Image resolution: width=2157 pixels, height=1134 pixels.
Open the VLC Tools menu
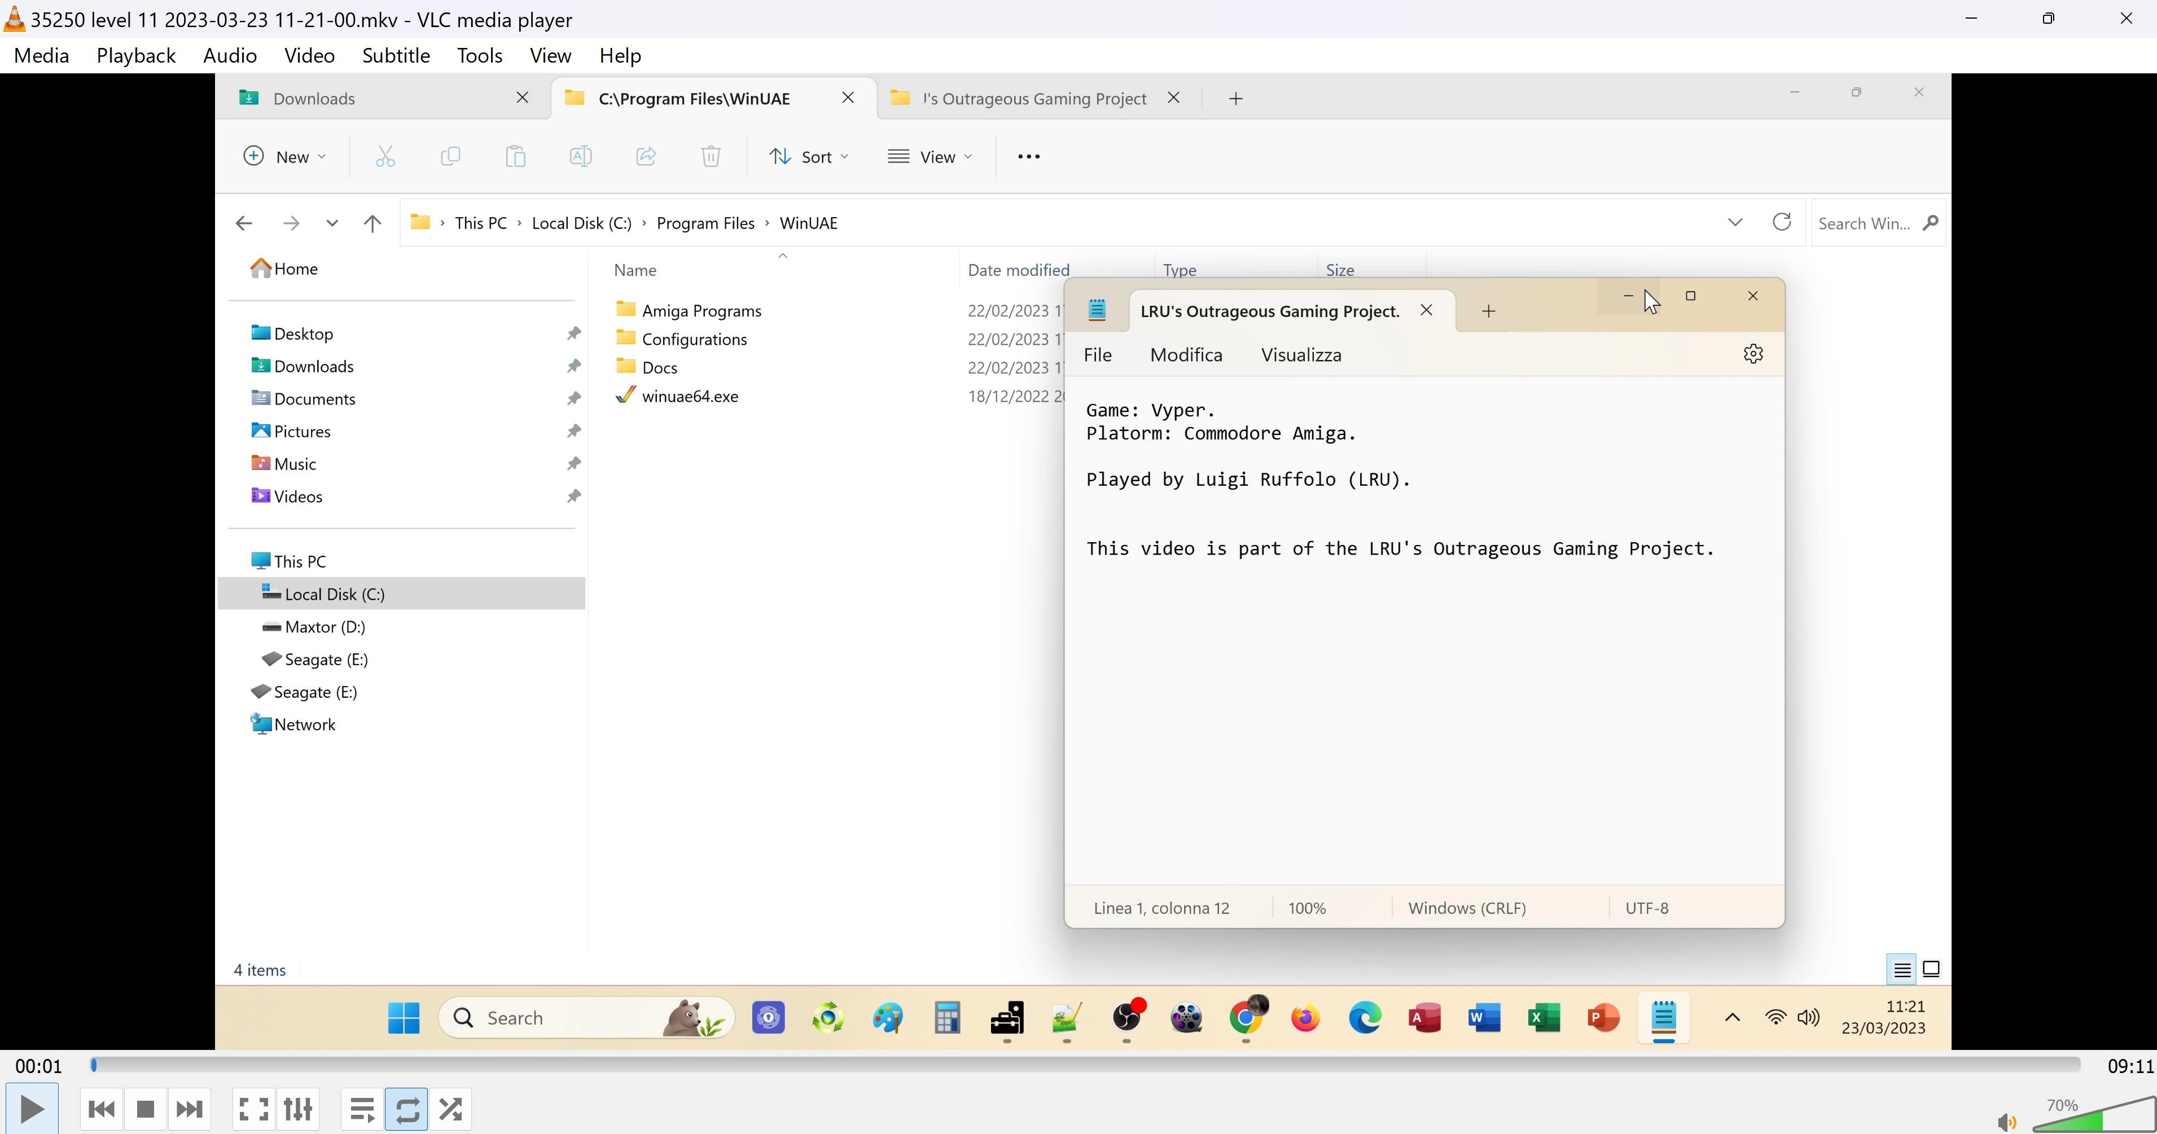coord(480,55)
